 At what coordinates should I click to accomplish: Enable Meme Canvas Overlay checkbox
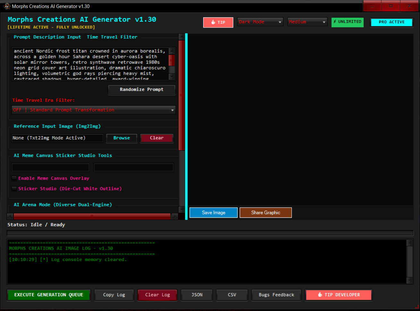[14, 178]
